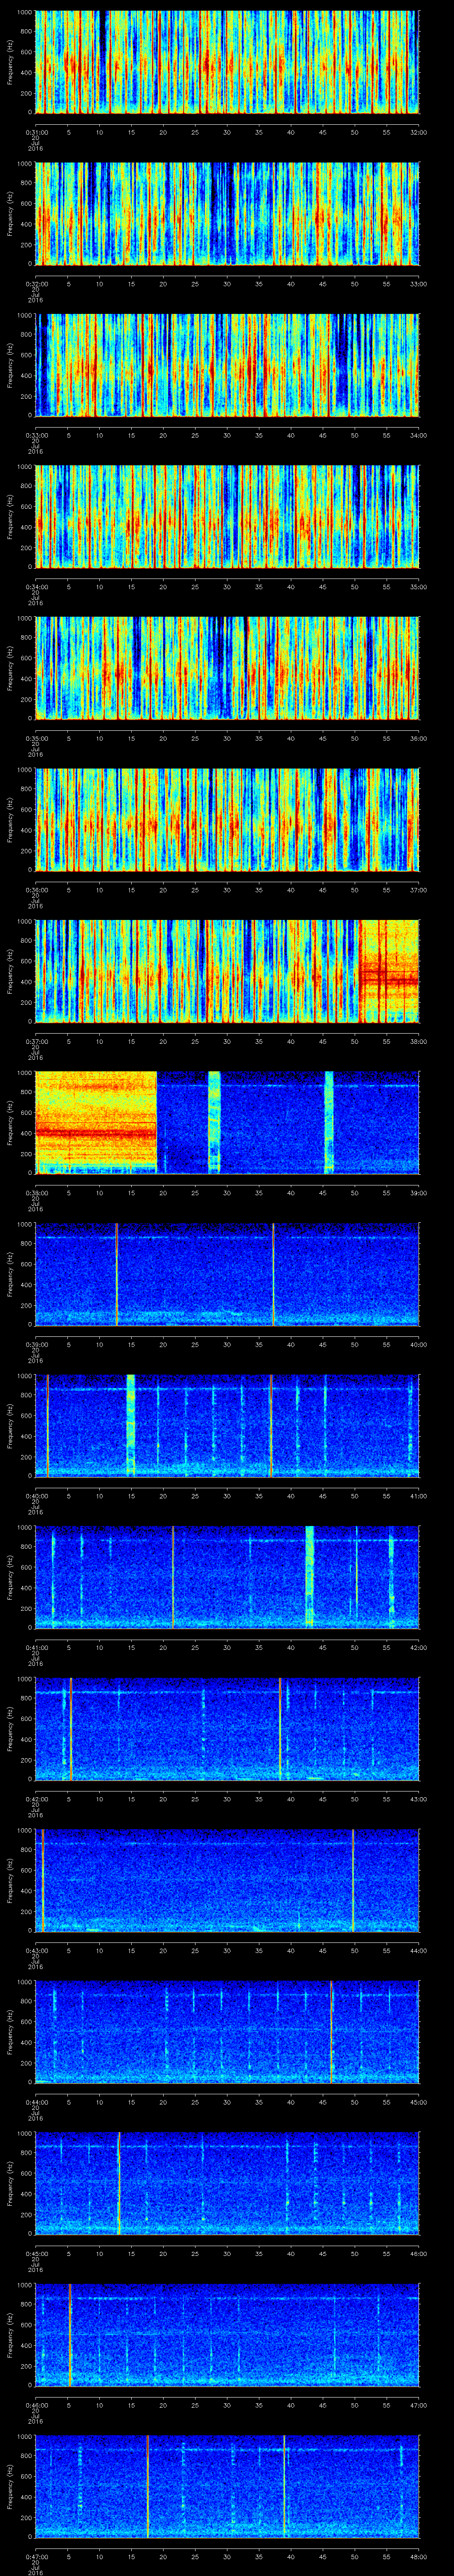This screenshot has width=454, height=2576.
Task: Select the spectrogram panel starting at 0:32:00
Action: [227, 214]
